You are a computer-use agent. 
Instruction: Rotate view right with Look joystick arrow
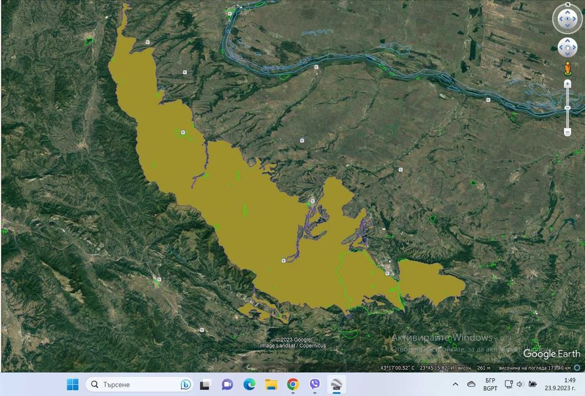(x=574, y=19)
